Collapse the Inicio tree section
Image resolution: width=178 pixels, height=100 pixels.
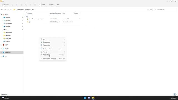tap(1, 15)
